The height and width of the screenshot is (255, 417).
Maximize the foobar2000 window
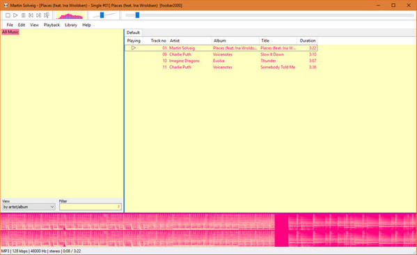pos(393,6)
